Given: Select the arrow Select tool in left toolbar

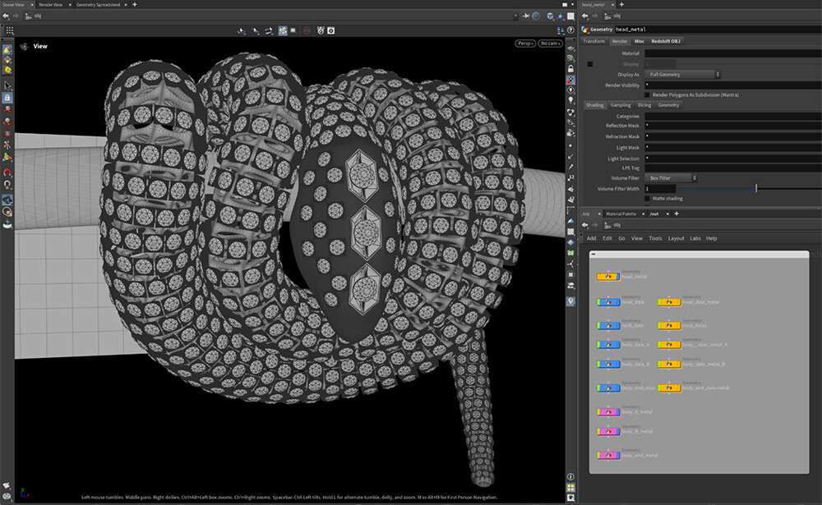Looking at the screenshot, I should (7, 85).
